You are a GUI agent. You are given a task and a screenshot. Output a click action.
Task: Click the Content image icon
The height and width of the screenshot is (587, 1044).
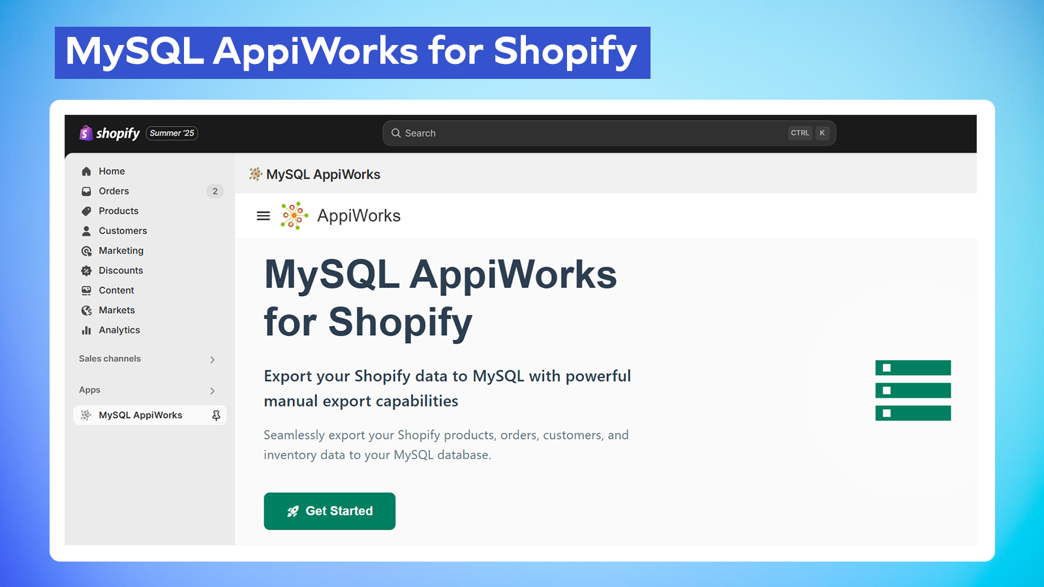pos(86,290)
